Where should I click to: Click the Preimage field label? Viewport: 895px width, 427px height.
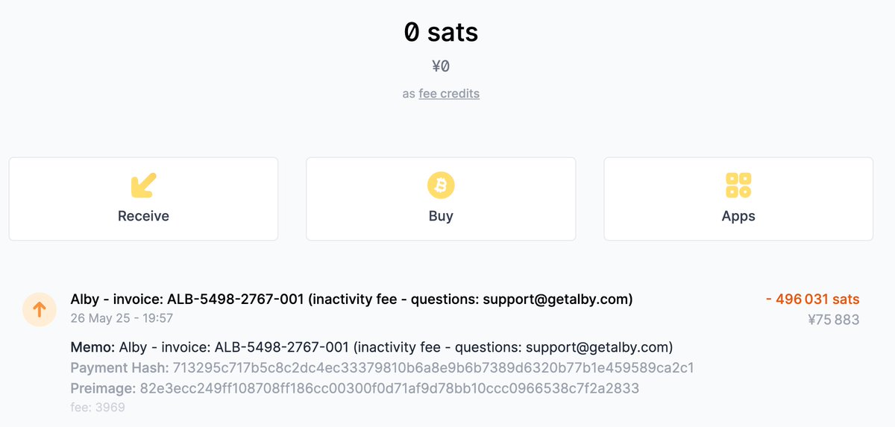coord(103,389)
